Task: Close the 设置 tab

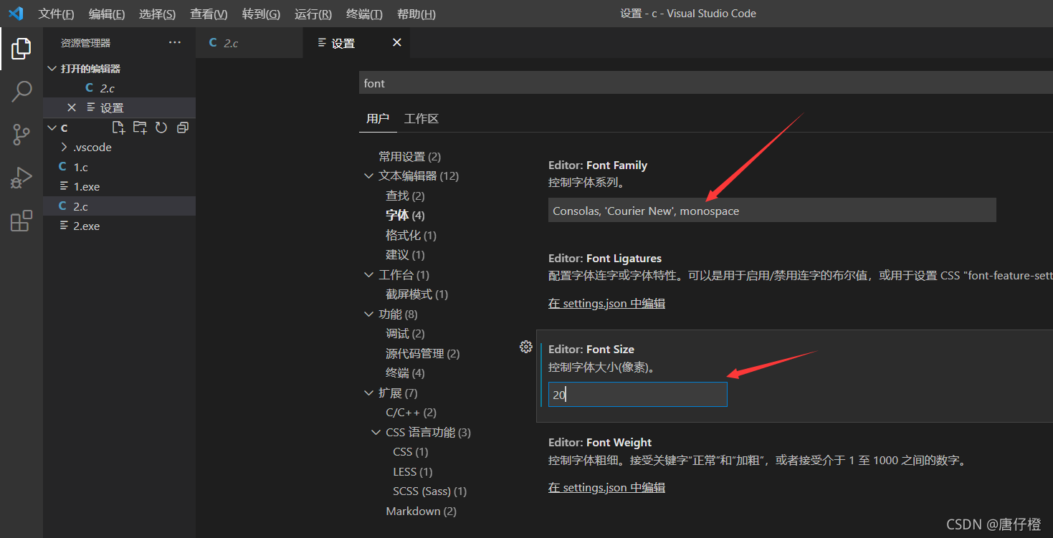Action: pos(396,43)
